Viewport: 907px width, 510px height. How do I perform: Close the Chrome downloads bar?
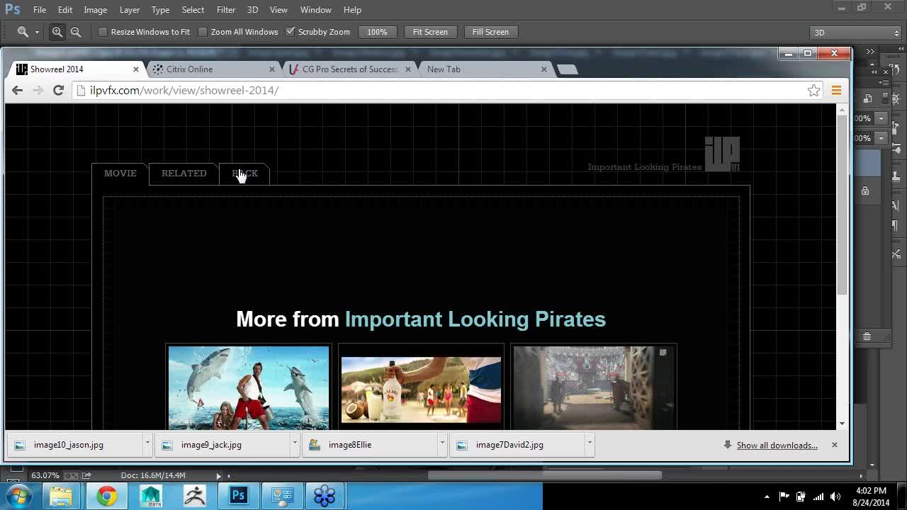[x=834, y=445]
